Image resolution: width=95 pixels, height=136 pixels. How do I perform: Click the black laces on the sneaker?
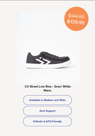pyautogui.click(x=49, y=55)
